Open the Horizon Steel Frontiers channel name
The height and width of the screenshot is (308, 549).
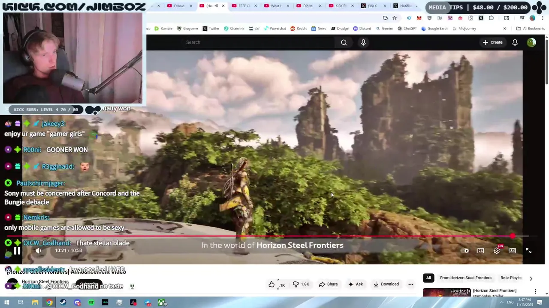click(x=45, y=281)
